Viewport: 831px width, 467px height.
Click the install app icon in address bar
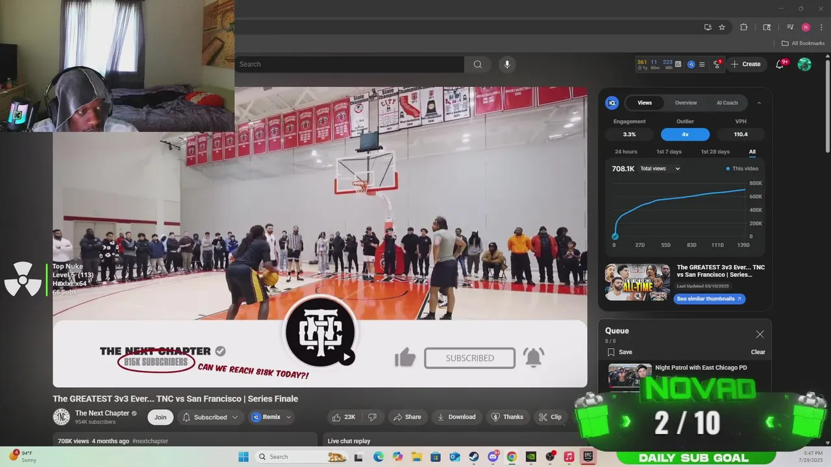(708, 27)
